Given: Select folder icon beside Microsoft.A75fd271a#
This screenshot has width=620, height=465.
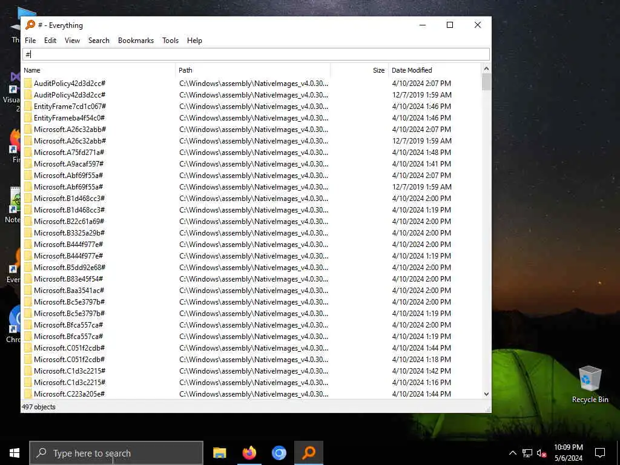Looking at the screenshot, I should [x=28, y=152].
